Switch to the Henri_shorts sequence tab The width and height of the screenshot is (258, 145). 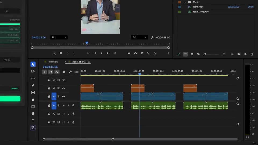(x=79, y=62)
